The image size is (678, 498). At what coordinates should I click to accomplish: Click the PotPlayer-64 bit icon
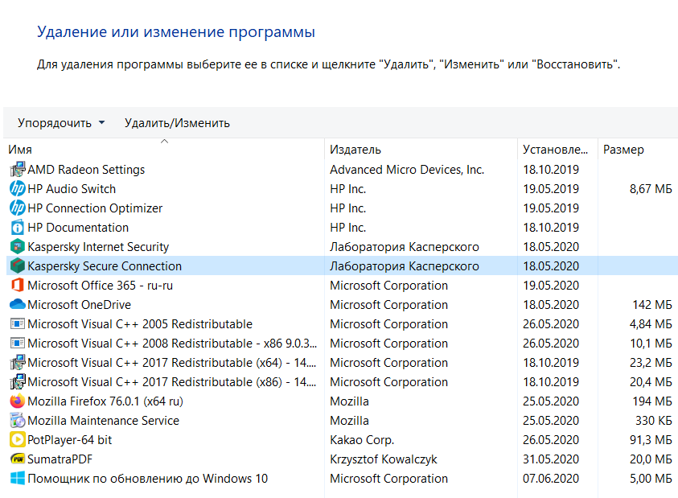(18, 439)
